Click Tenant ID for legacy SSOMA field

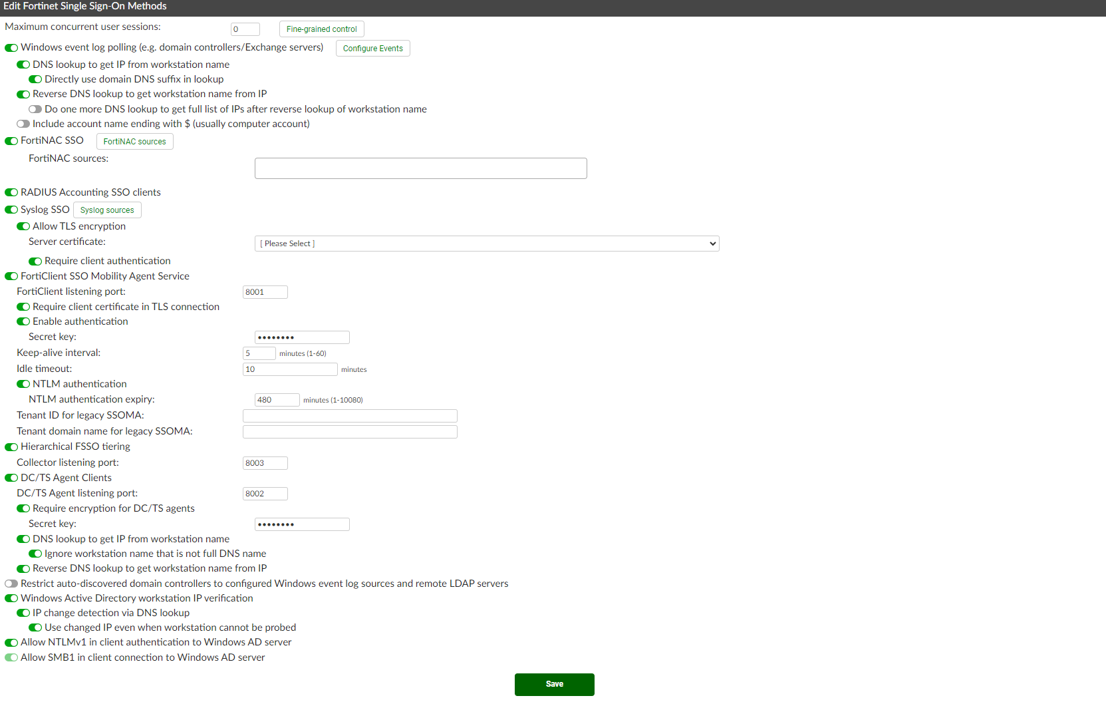click(350, 416)
